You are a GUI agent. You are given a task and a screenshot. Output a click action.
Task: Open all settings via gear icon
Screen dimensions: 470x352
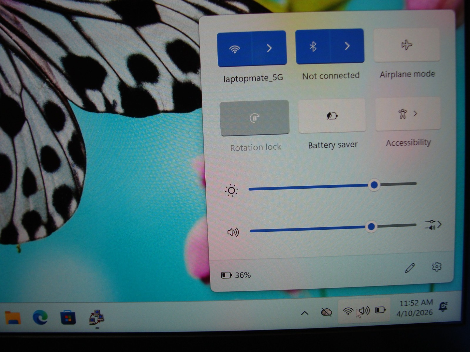pyautogui.click(x=437, y=267)
